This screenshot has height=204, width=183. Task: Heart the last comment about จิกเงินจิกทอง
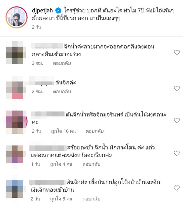coord(177,188)
